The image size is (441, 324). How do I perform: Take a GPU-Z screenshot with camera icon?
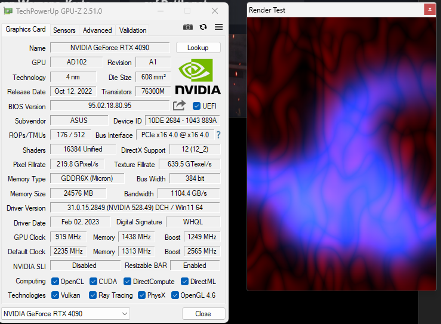[x=188, y=27]
